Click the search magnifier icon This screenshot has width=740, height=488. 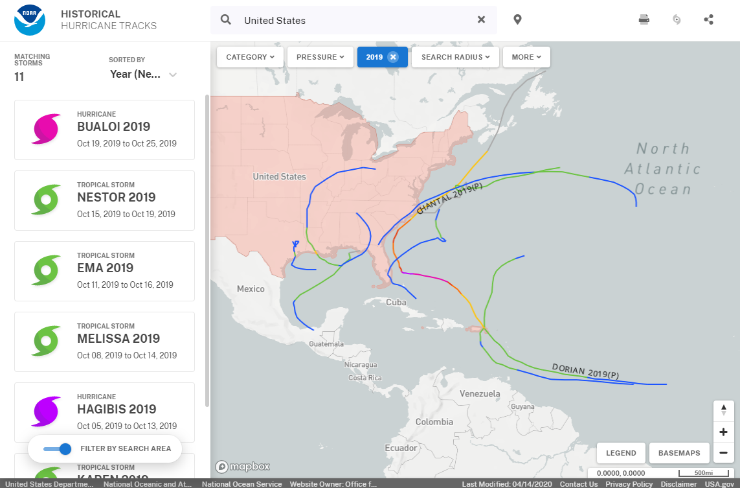pos(226,20)
